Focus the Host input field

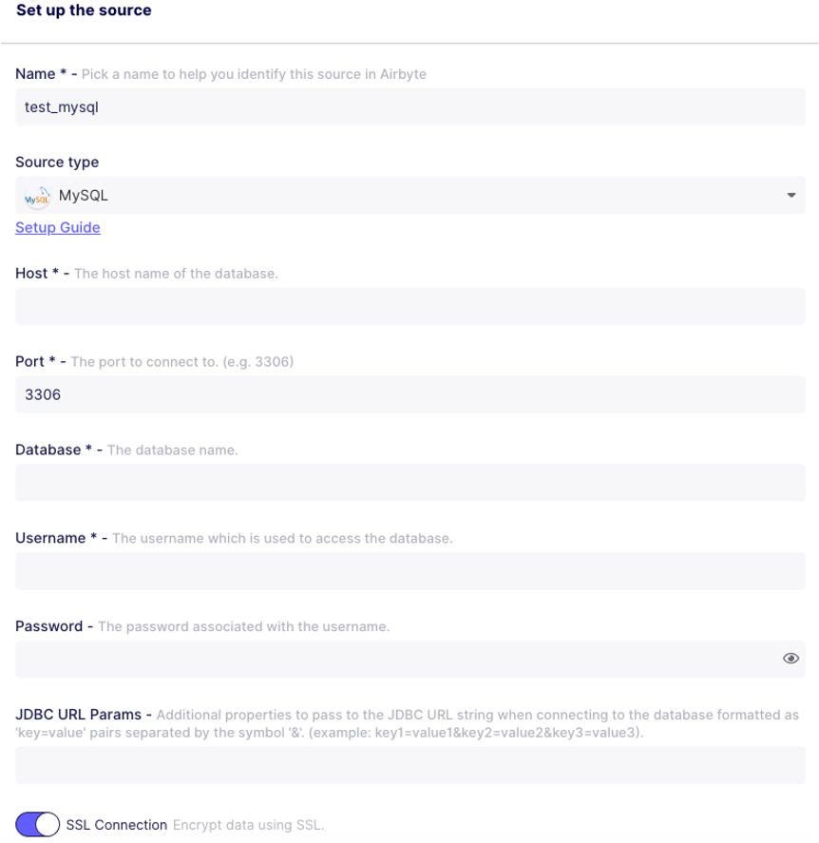[x=410, y=306]
